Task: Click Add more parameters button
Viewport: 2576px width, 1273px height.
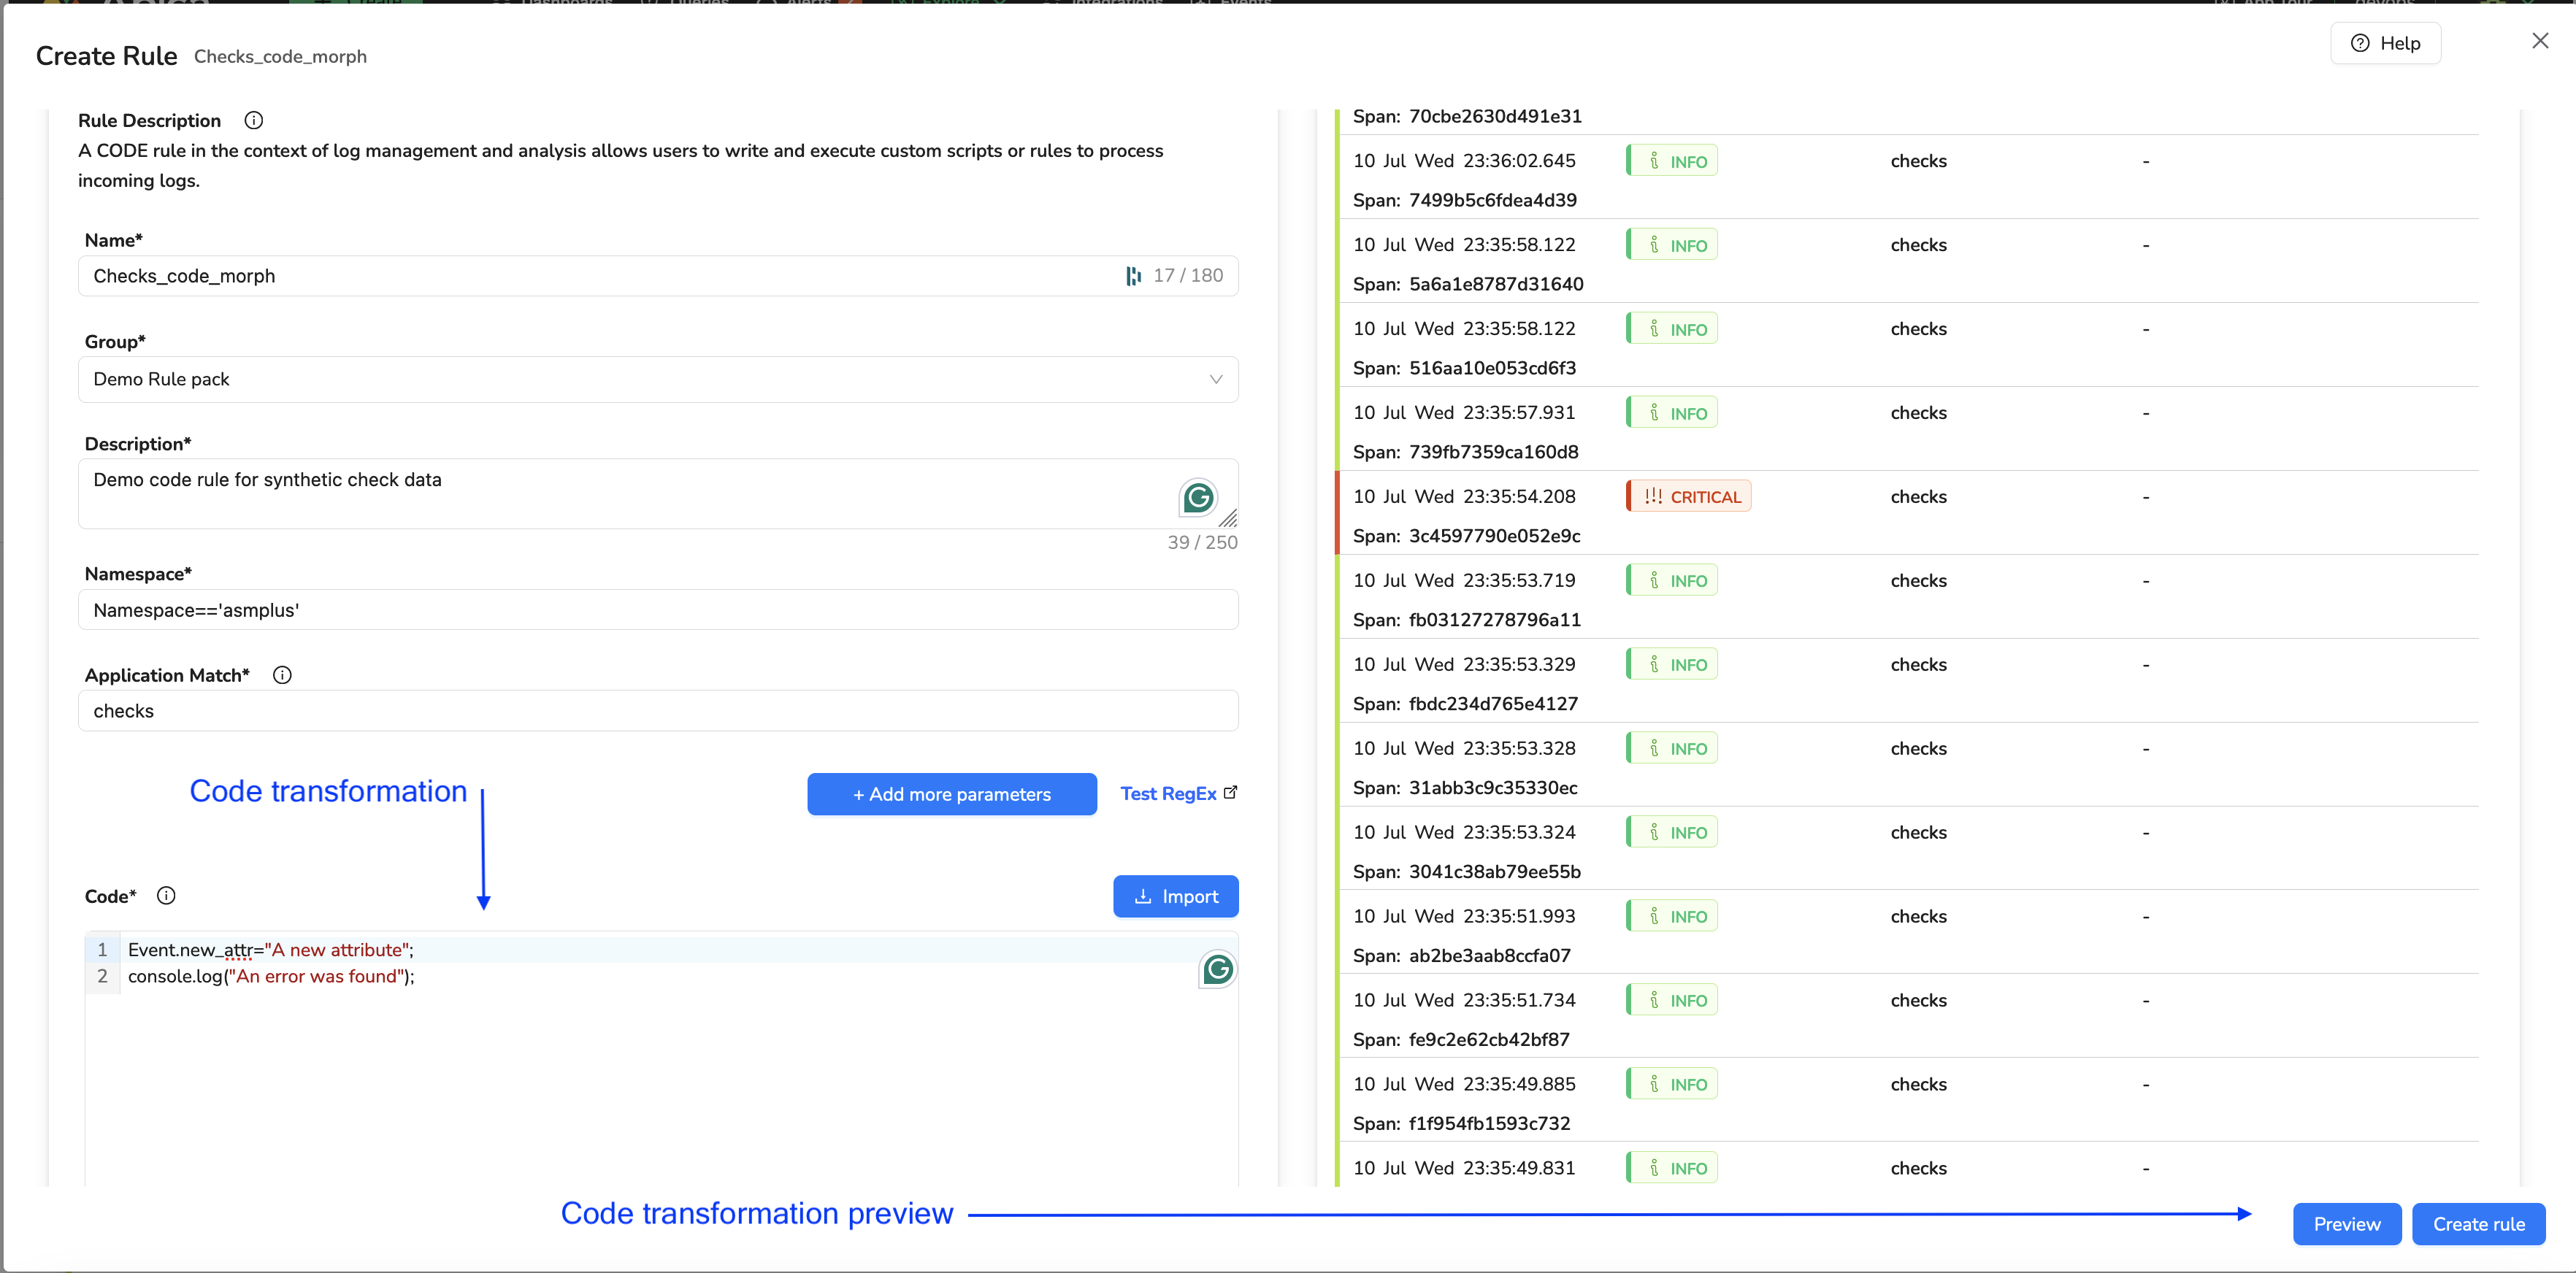Action: (951, 794)
